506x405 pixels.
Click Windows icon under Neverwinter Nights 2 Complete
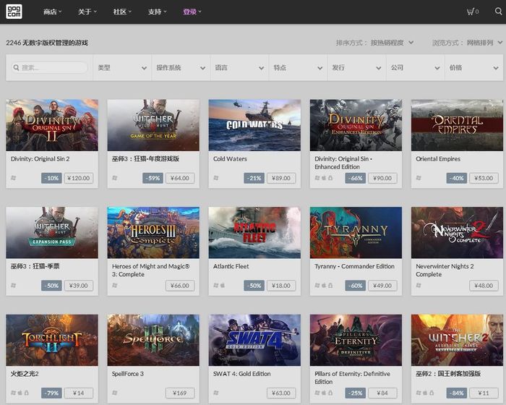tap(419, 286)
